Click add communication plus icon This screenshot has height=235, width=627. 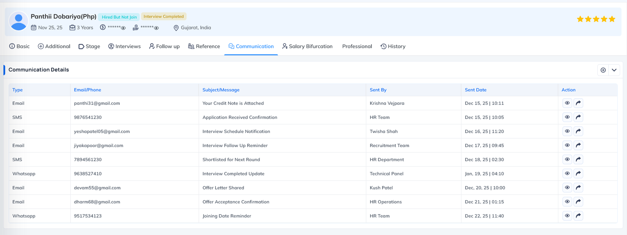click(603, 70)
